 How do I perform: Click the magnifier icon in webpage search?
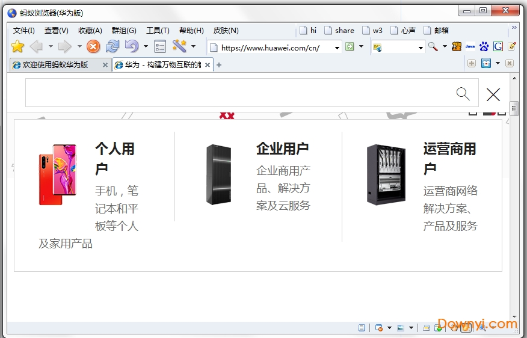(463, 94)
